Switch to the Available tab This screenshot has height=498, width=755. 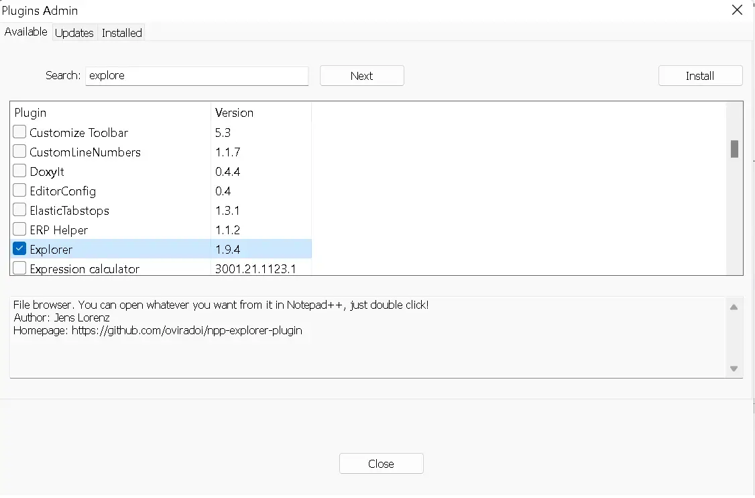pyautogui.click(x=26, y=32)
